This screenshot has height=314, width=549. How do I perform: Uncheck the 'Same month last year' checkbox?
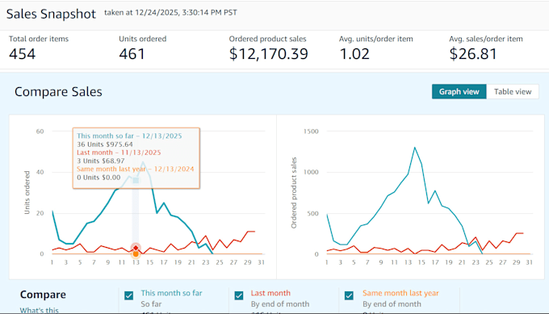(349, 295)
